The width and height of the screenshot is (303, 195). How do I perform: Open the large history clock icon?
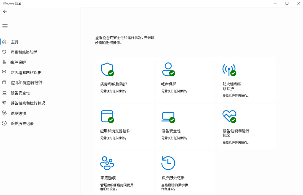(x=168, y=163)
